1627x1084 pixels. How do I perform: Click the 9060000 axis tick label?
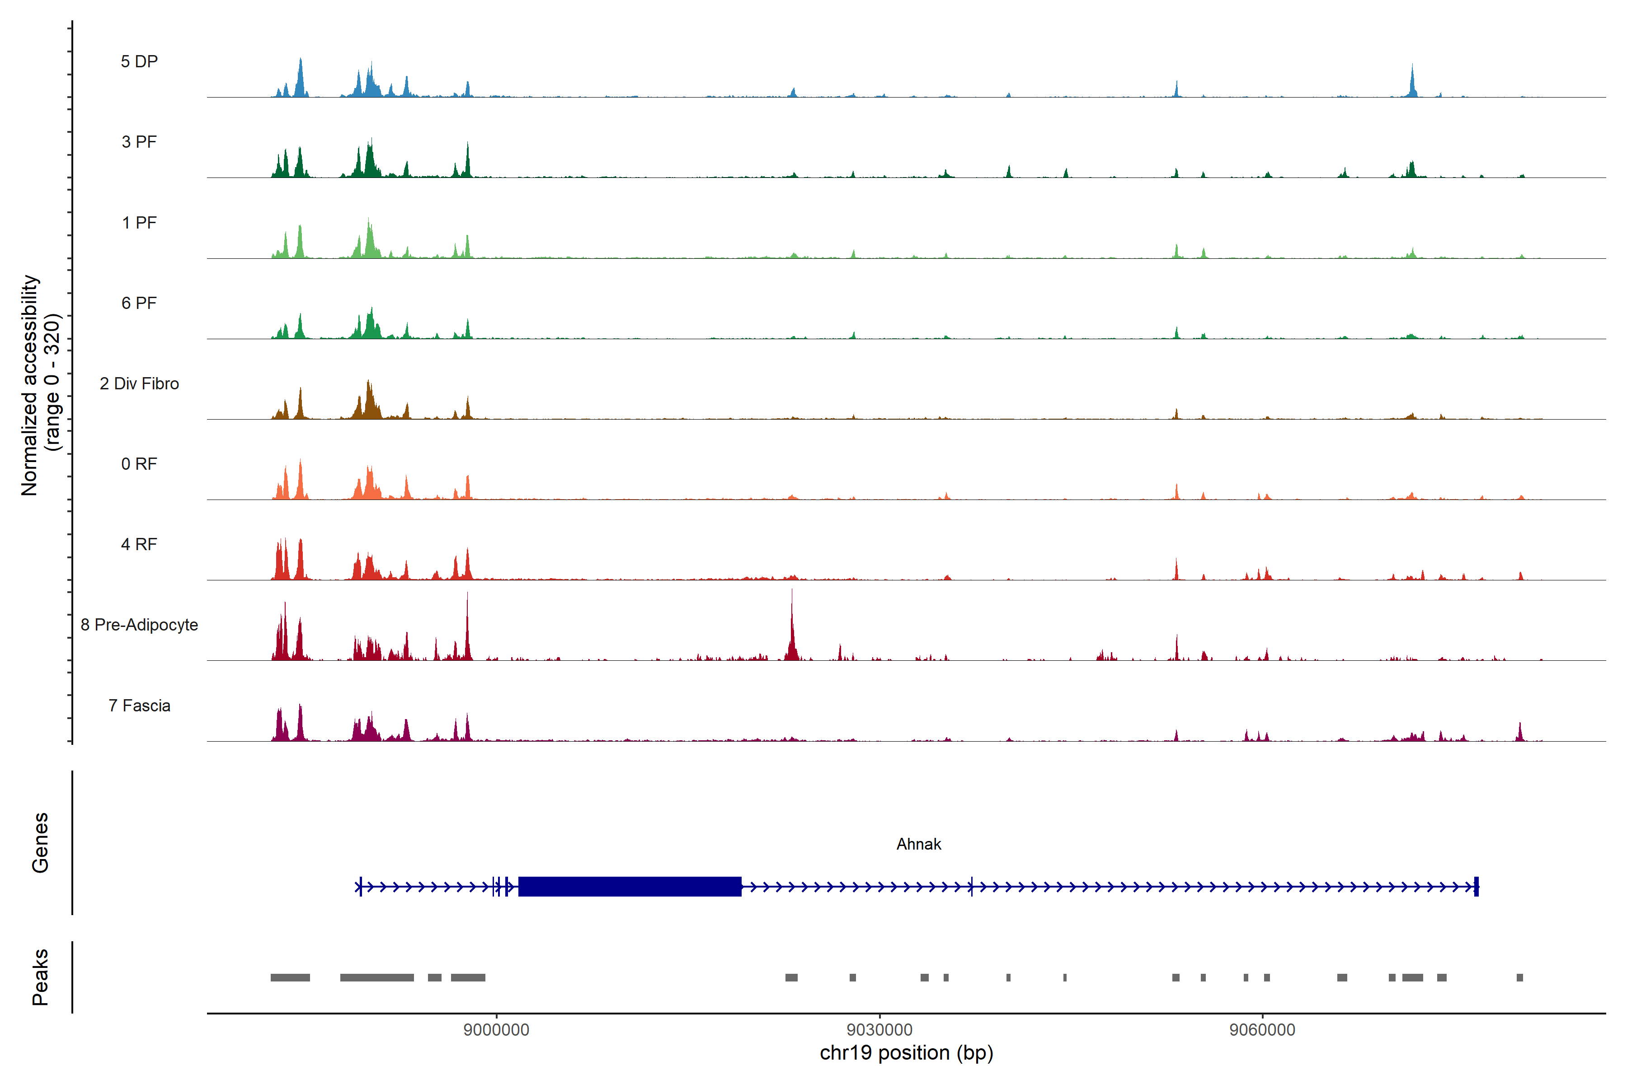click(x=1262, y=1029)
